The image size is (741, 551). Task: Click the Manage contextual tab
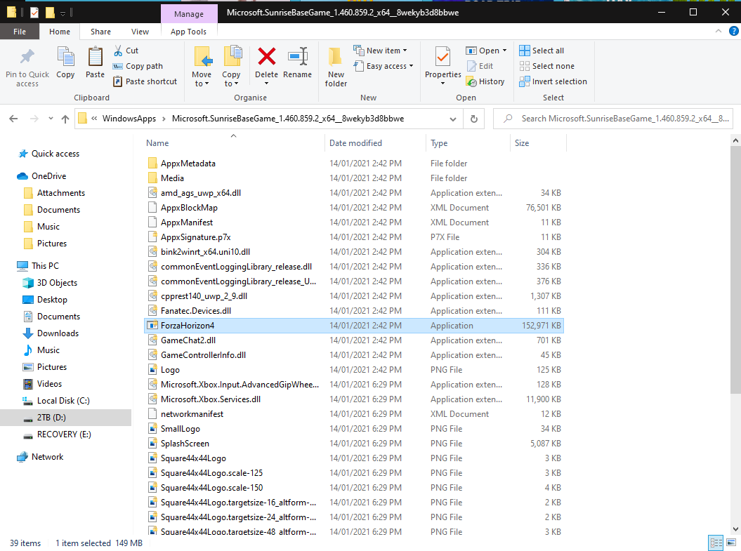(x=188, y=14)
